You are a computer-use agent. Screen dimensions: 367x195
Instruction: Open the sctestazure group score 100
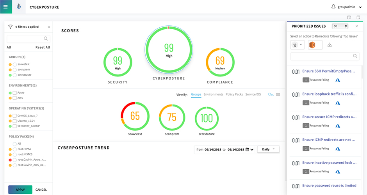pyautogui.click(x=207, y=119)
